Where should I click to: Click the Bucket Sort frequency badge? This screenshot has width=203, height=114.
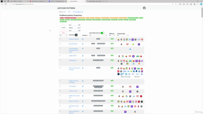tap(63, 22)
